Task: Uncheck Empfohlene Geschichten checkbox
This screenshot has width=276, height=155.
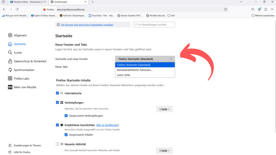Action: 57,125
